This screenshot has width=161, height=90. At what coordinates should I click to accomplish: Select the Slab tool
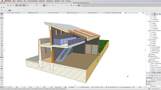(2, 32)
